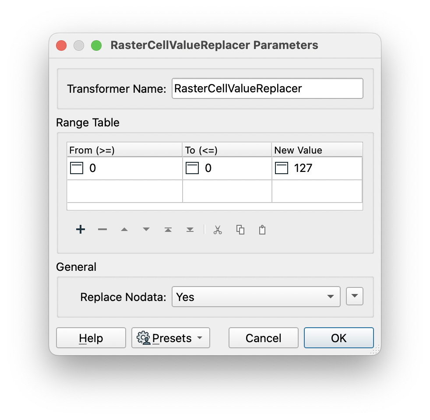Cut the selected Range Table row
Screen dimensions: 430x420
[218, 229]
